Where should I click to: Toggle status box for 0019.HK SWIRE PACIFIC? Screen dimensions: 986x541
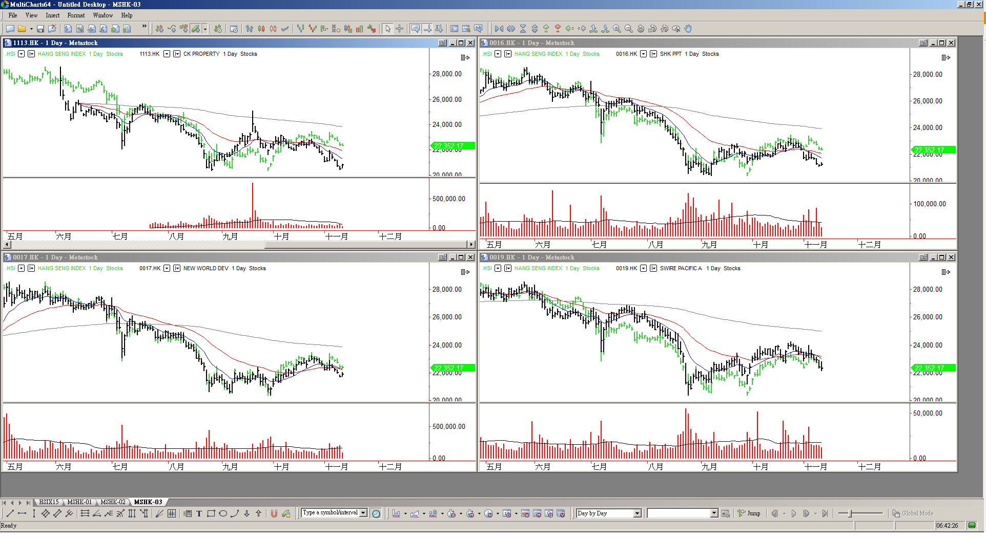click(653, 268)
